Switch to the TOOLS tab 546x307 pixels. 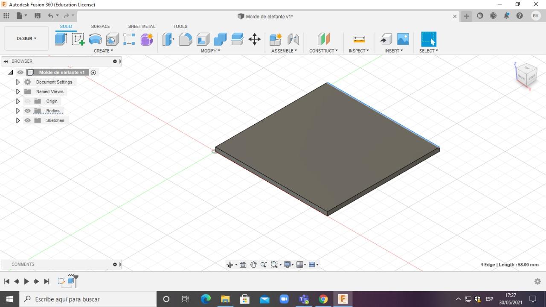click(x=180, y=26)
